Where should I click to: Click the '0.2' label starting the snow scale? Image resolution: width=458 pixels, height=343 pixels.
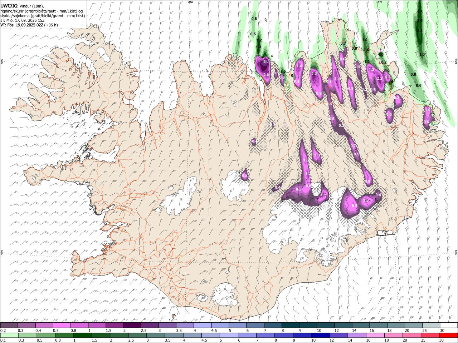click(x=3, y=330)
